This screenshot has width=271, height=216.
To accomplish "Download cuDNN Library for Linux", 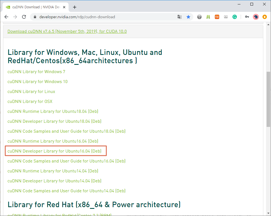I will coord(31,92).
